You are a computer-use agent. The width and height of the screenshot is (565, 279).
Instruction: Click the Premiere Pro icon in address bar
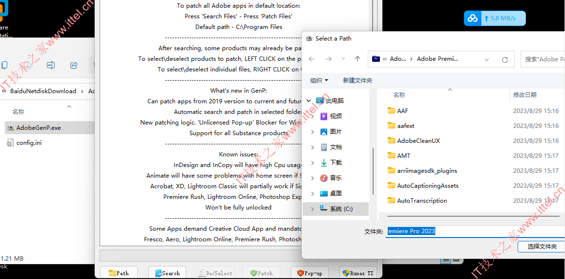tap(376, 59)
